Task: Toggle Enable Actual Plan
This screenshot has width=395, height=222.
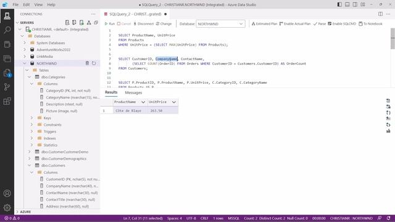Action: pyautogui.click(x=295, y=23)
